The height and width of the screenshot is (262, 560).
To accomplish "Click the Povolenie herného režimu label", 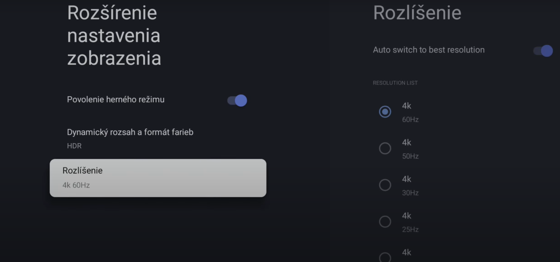I will tap(116, 99).
